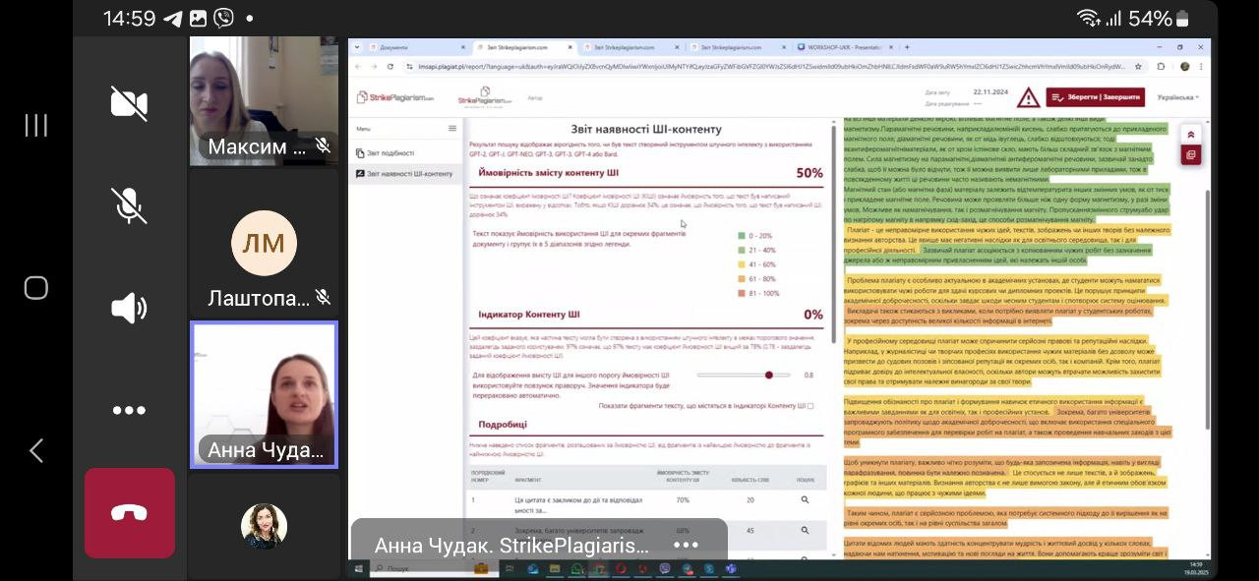1259x581 pixels.
Task: Open the three-dot more options in call controls
Action: 129,410
